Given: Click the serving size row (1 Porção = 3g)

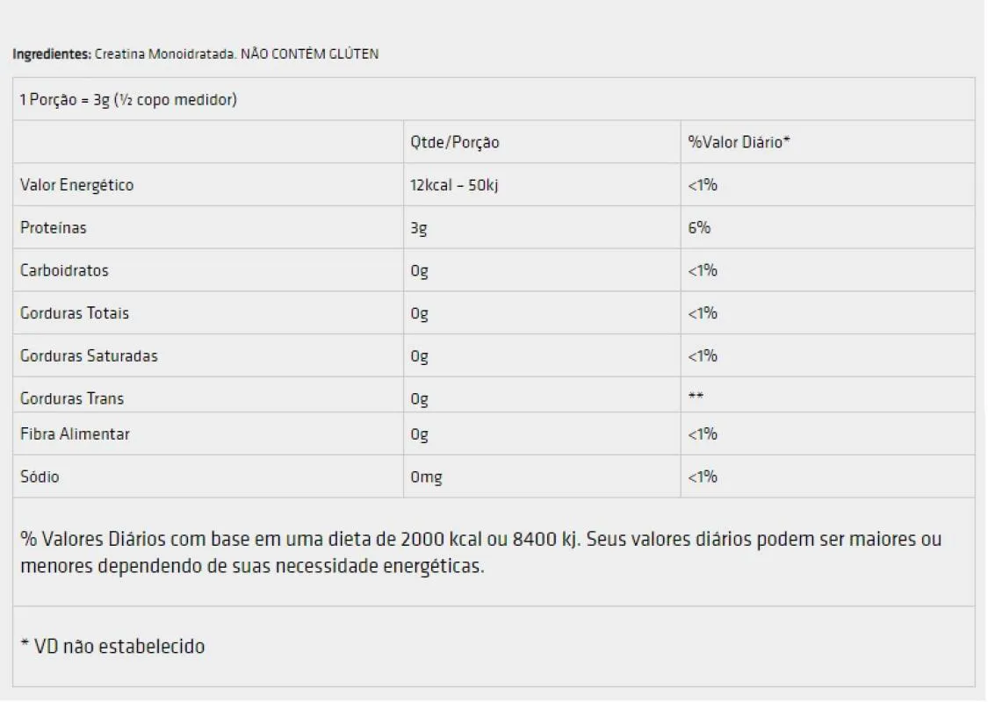Looking at the screenshot, I should coord(494,99).
